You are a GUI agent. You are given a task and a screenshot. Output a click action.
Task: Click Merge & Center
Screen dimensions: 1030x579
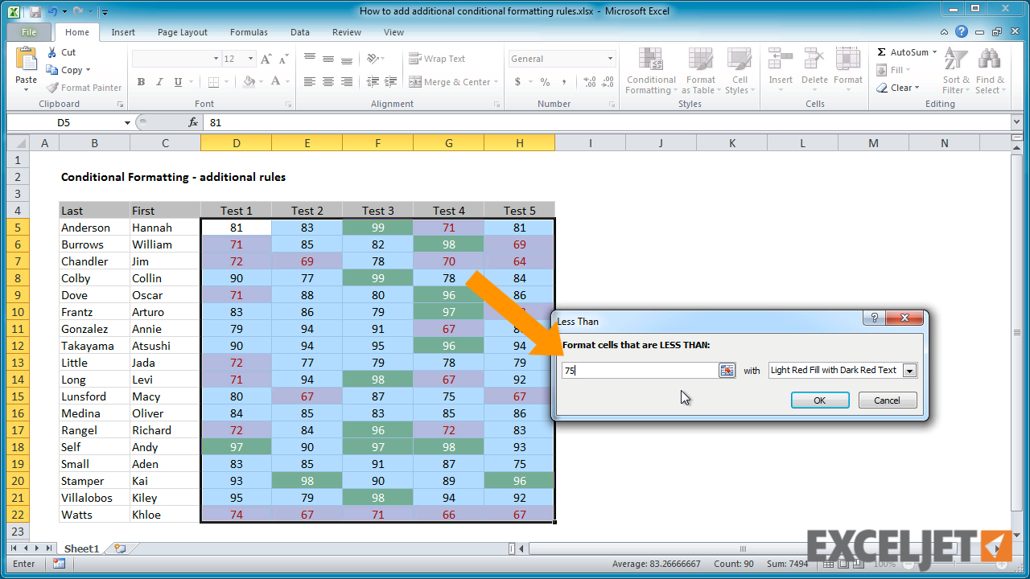click(x=449, y=82)
